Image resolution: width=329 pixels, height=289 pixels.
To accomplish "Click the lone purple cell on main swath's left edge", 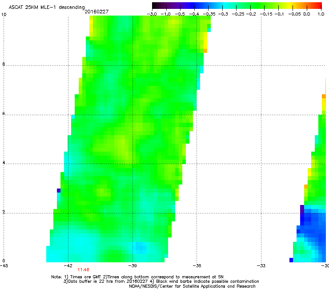I will click(x=59, y=191).
